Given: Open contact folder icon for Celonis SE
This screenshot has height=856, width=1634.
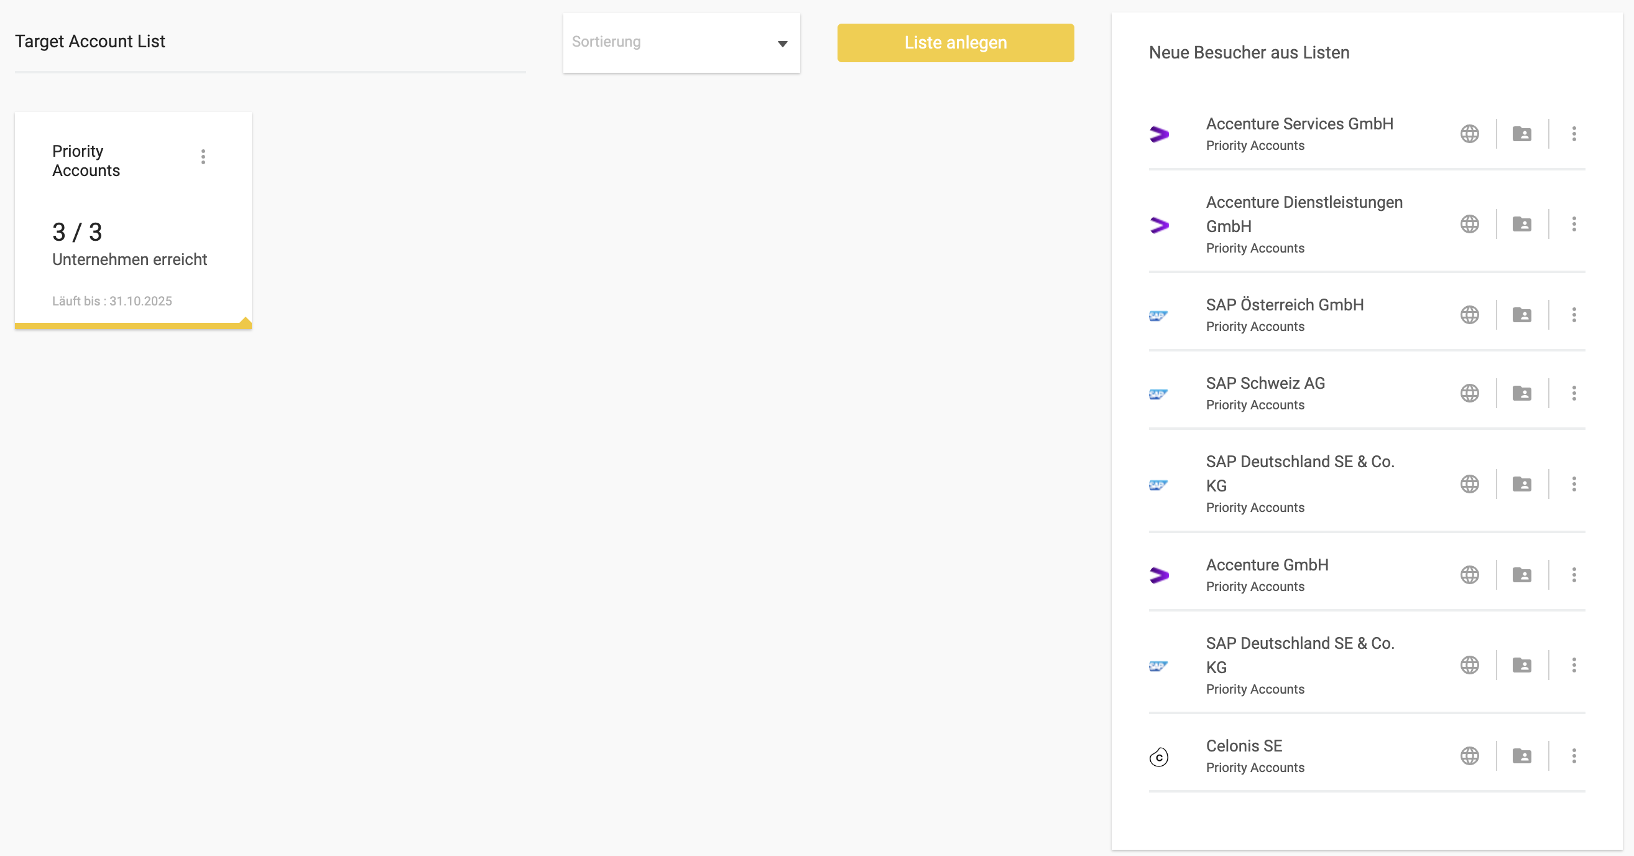Looking at the screenshot, I should 1521,756.
